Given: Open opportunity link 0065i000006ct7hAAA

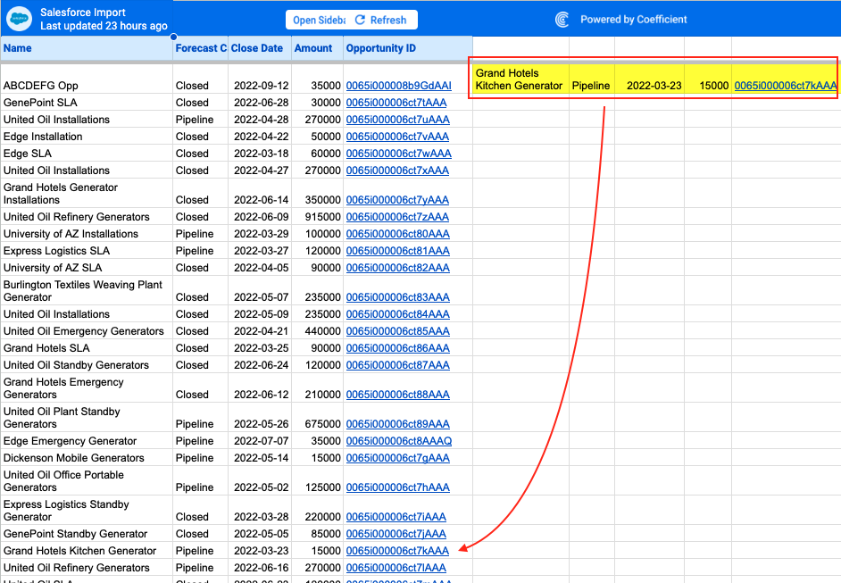Looking at the screenshot, I should [x=398, y=487].
